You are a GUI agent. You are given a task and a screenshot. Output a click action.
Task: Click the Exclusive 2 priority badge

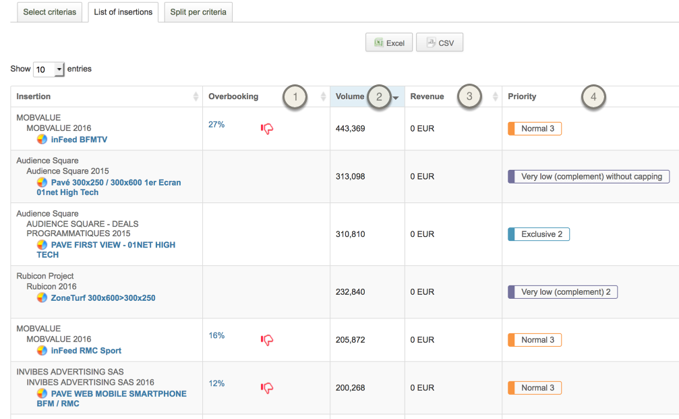[x=539, y=234]
